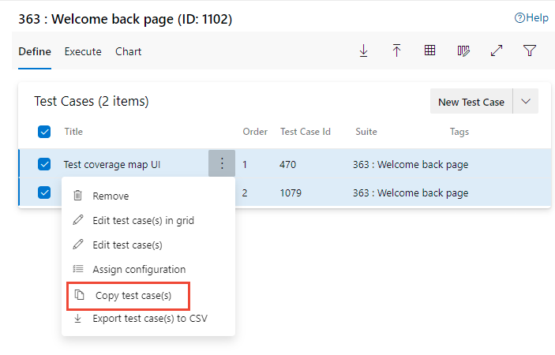Sort by the Order column header
555x355 pixels.
(x=255, y=132)
